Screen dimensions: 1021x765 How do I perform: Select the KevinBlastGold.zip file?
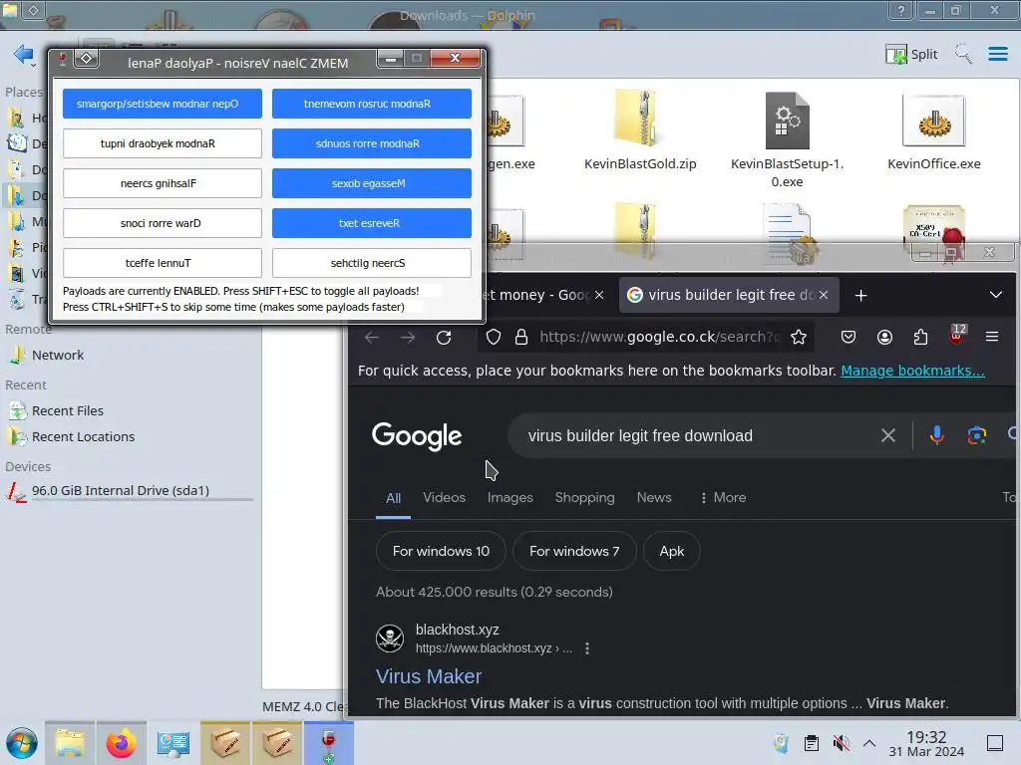[641, 130]
